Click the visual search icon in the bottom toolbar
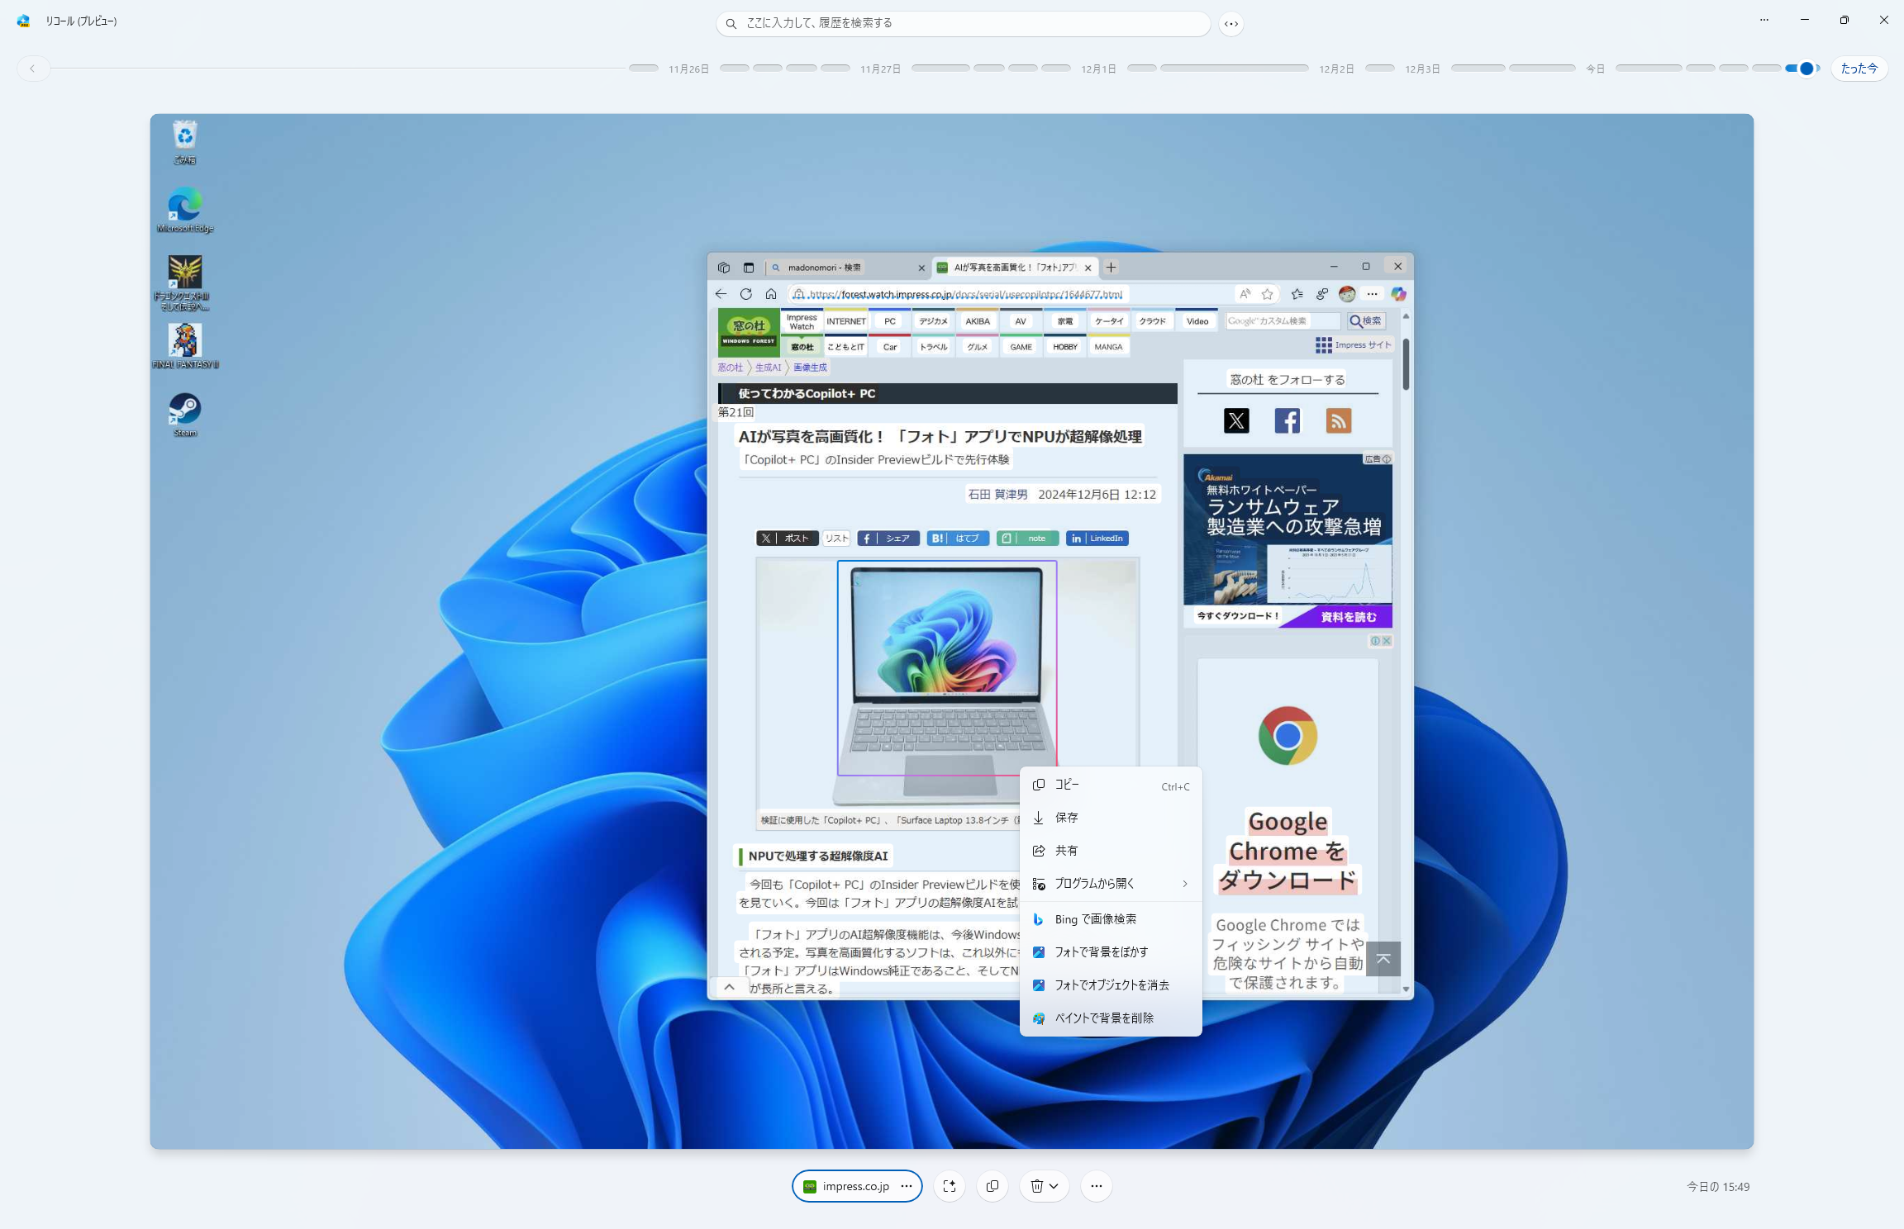1904x1229 pixels. [x=949, y=1186]
